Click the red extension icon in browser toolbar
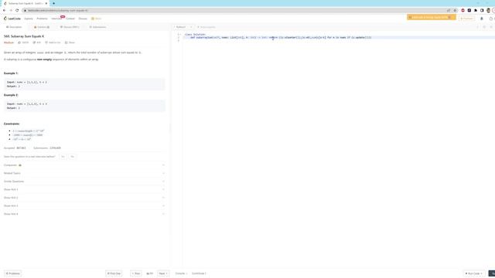Viewport: 495px width, 278px height. click(463, 10)
